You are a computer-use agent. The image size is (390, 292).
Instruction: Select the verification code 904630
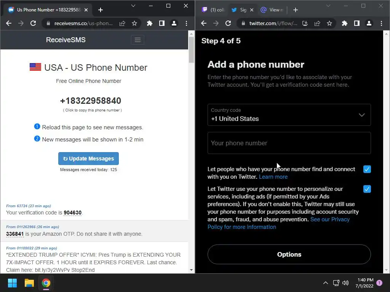click(73, 213)
